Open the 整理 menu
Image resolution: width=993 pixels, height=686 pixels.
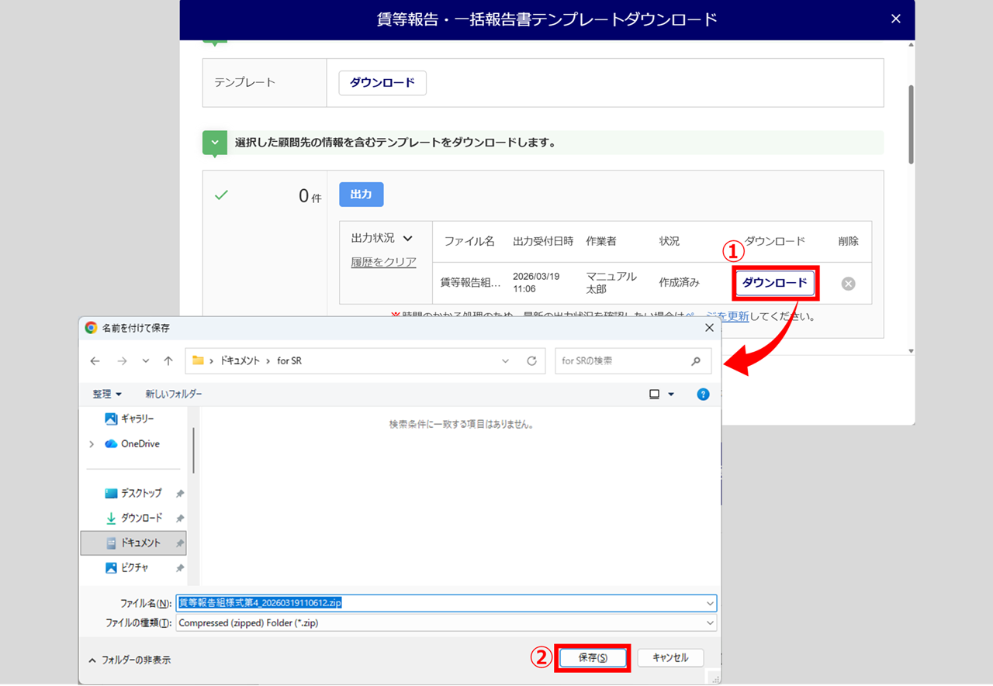[x=107, y=395]
